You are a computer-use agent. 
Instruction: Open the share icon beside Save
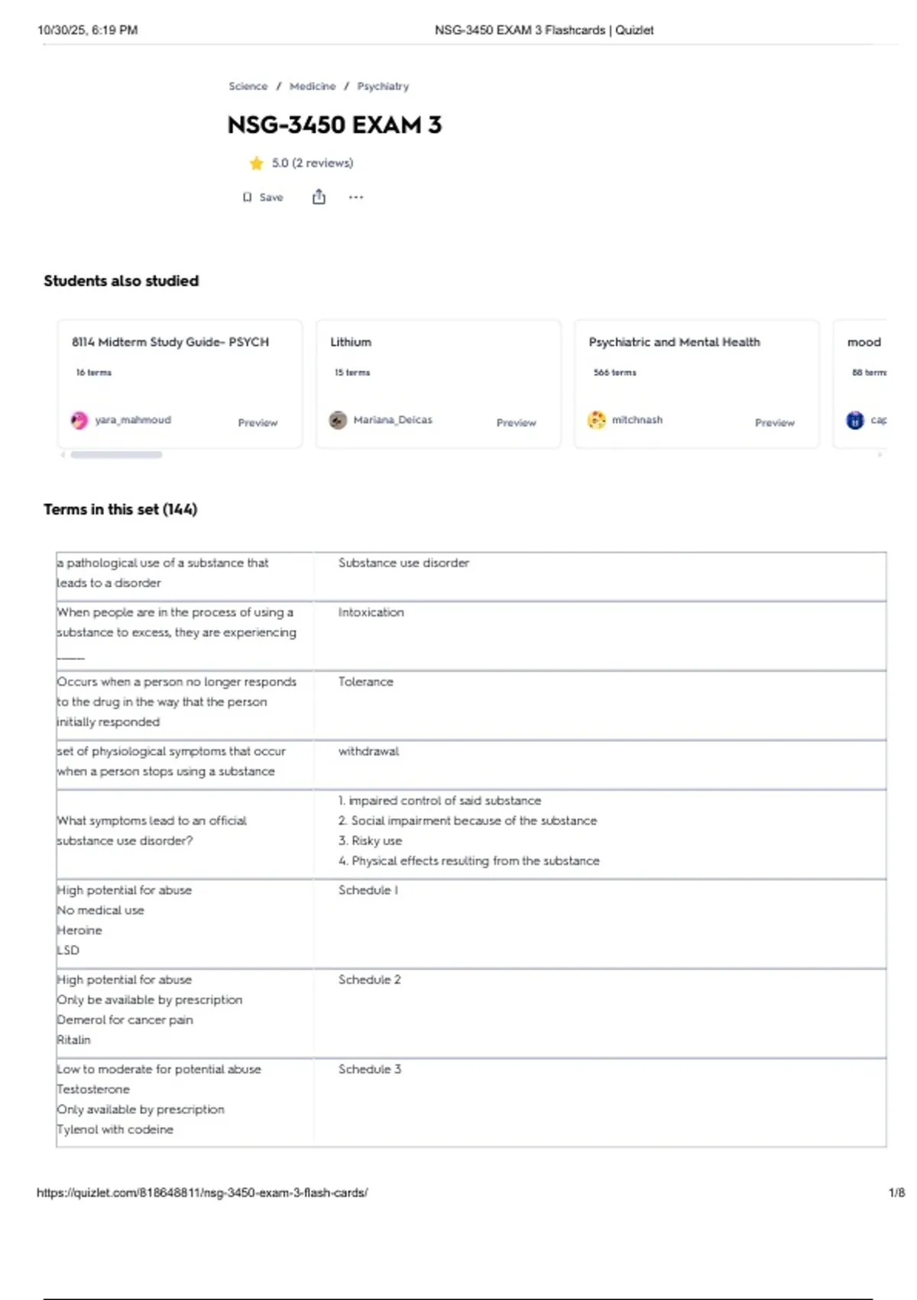coord(319,197)
